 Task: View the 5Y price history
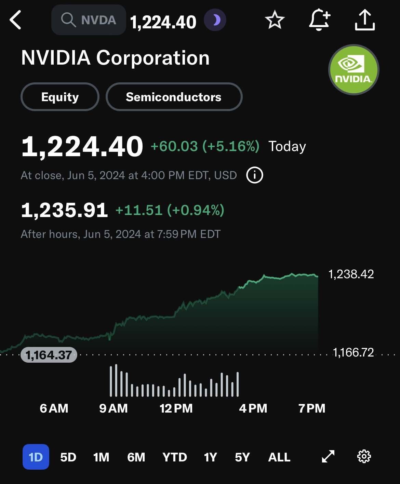pos(242,457)
